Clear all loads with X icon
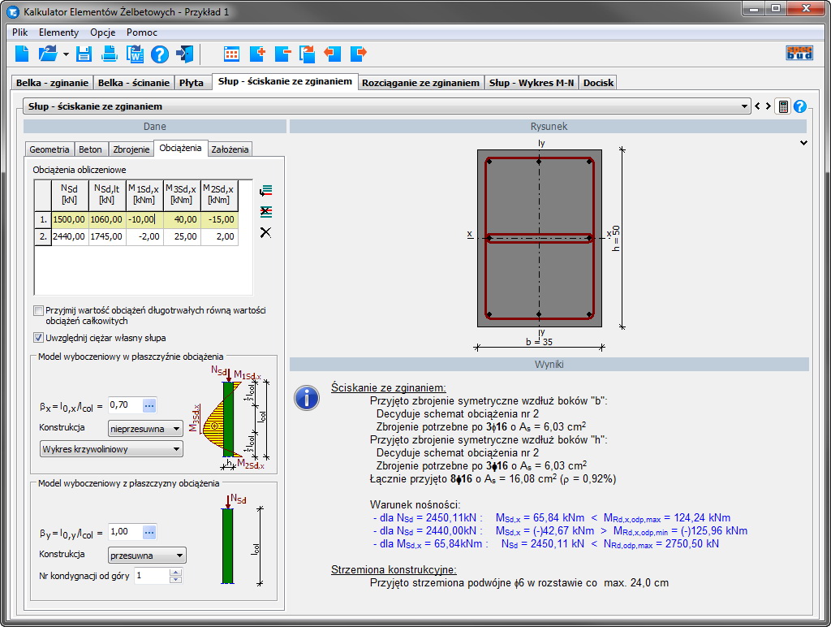The image size is (831, 627). click(266, 232)
